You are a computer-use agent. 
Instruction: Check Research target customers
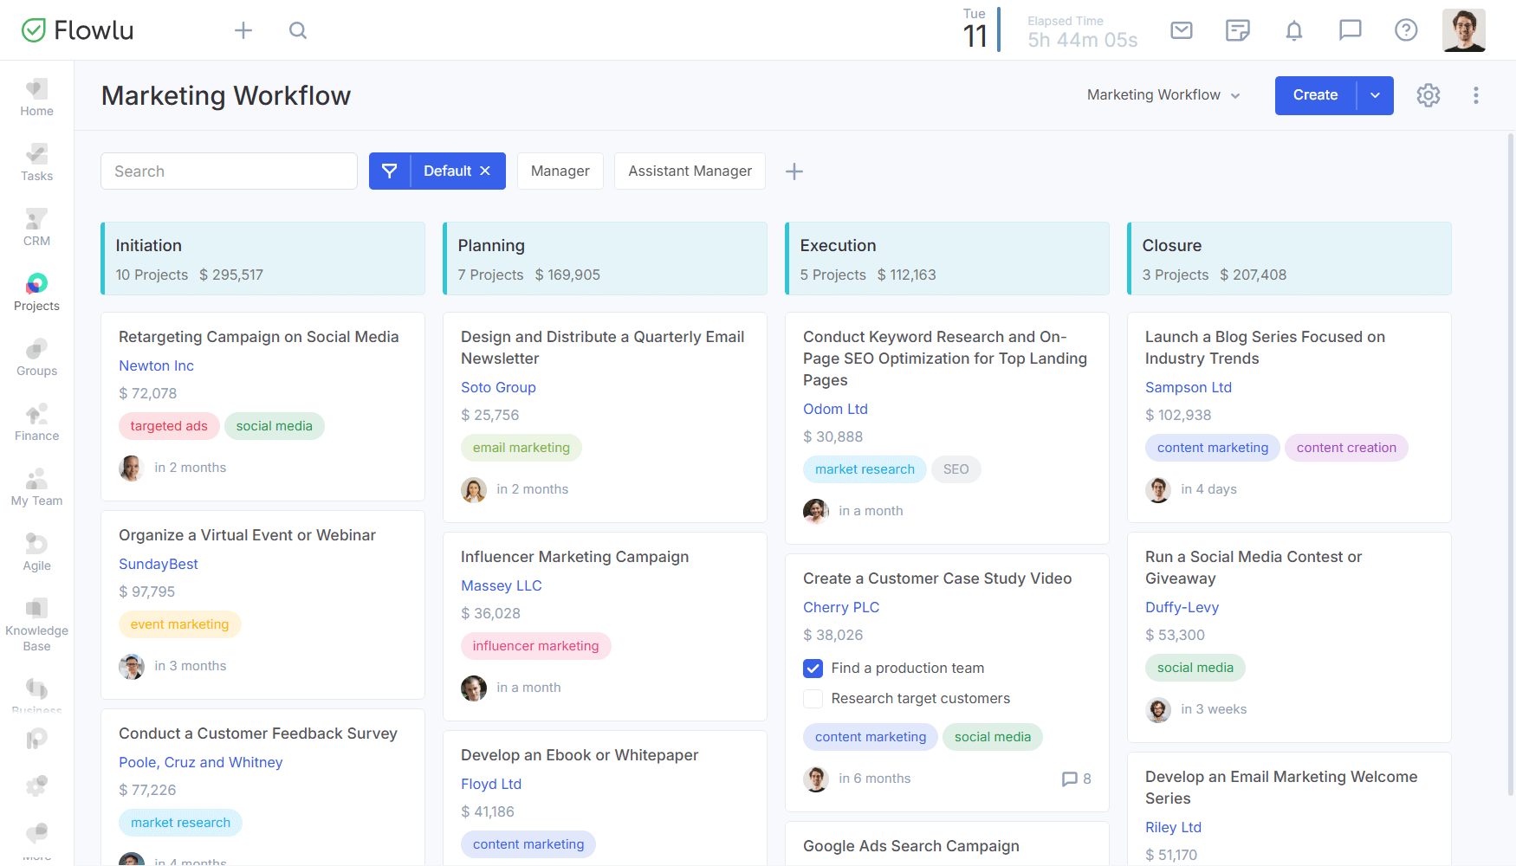point(813,698)
